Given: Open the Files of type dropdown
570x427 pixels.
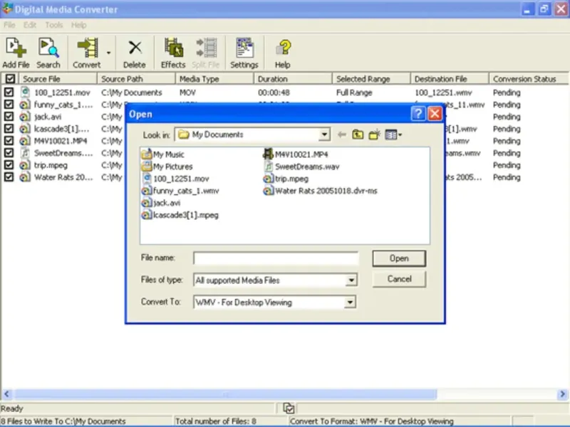Looking at the screenshot, I should click(x=351, y=280).
